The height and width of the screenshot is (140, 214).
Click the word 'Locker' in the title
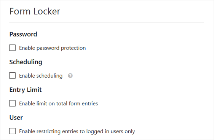pos(47,11)
